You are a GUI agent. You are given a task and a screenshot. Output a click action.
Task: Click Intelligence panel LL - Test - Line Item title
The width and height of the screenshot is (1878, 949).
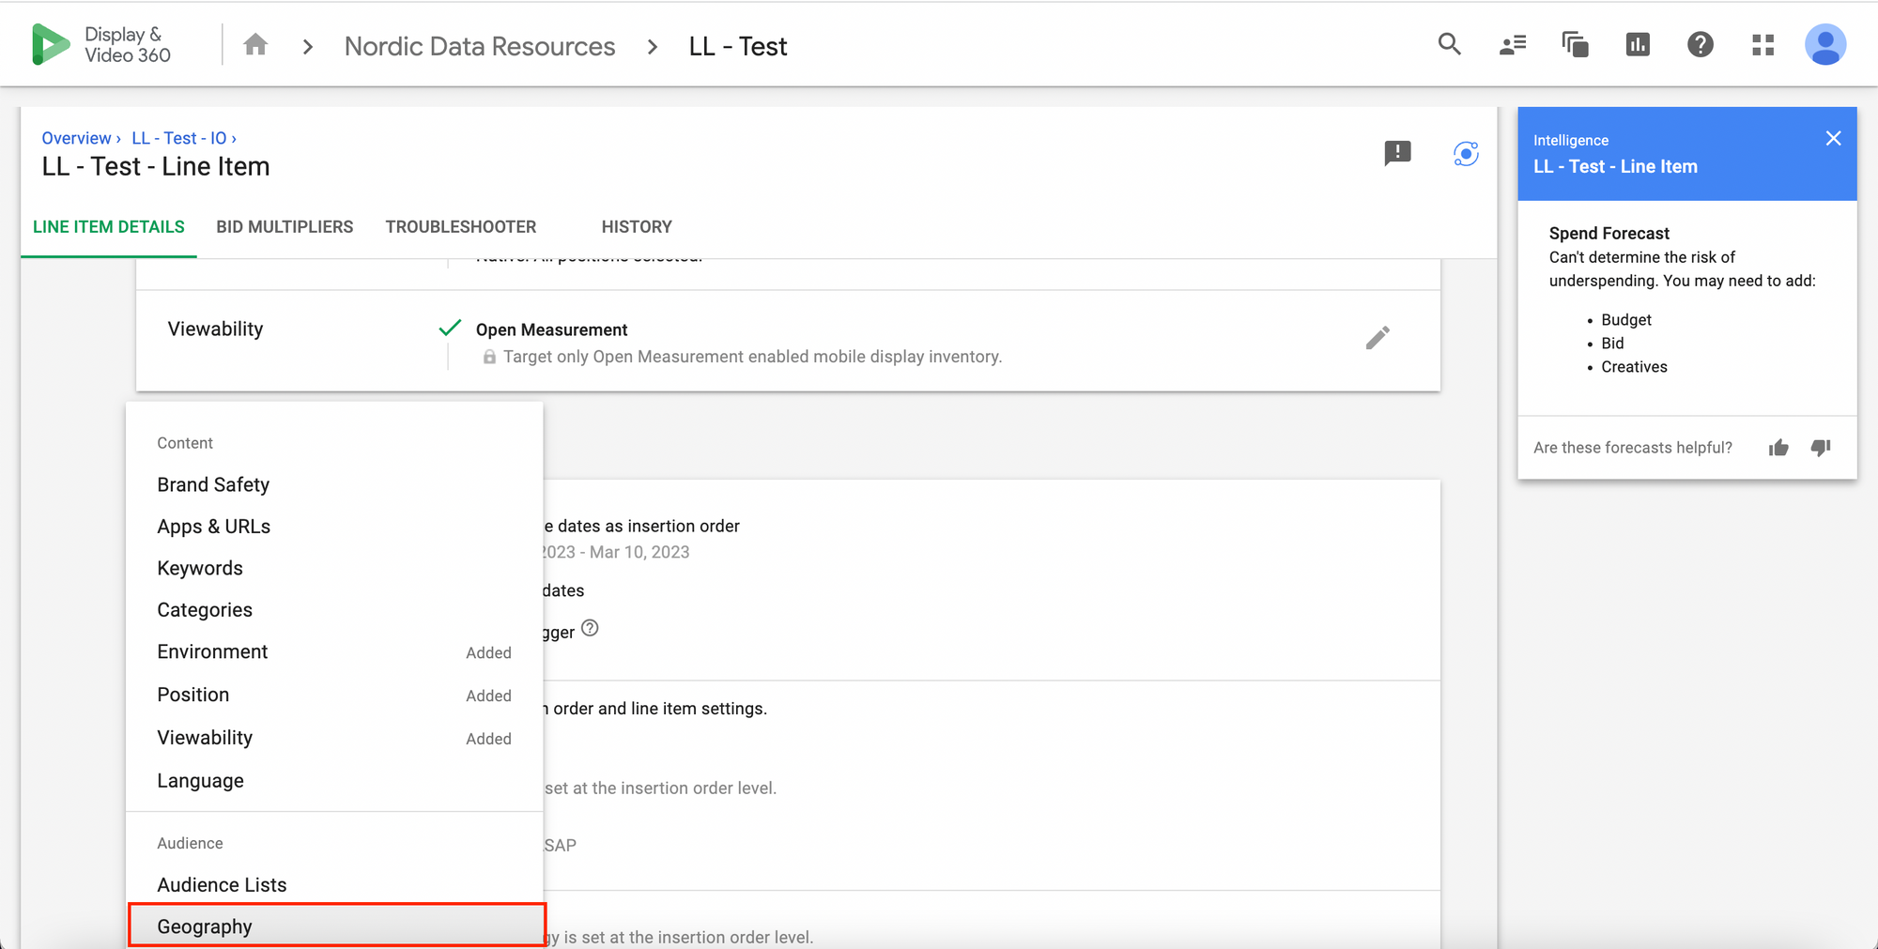1615,167
